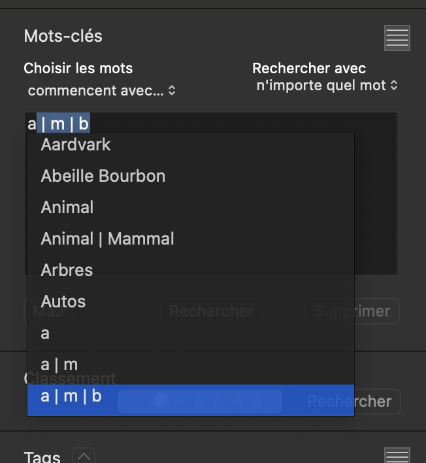Screen dimensions: 426x463
Task: Select the single 'a' suggestion entry
Action: [45, 333]
